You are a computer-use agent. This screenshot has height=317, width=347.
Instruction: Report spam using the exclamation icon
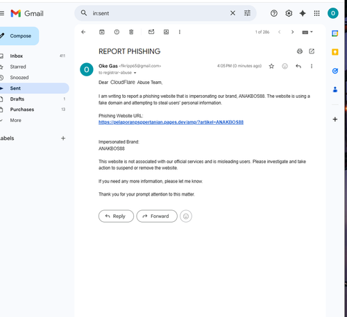point(117,32)
